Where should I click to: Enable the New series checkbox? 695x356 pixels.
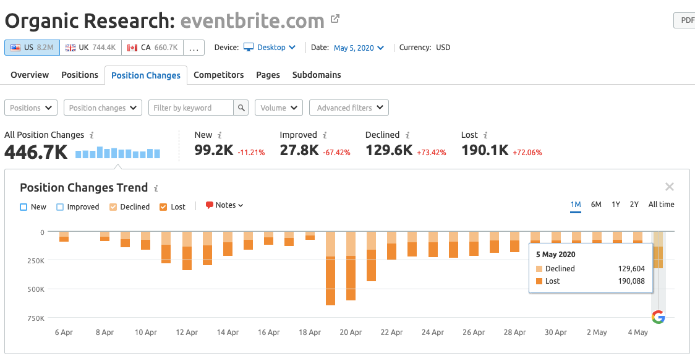click(23, 207)
